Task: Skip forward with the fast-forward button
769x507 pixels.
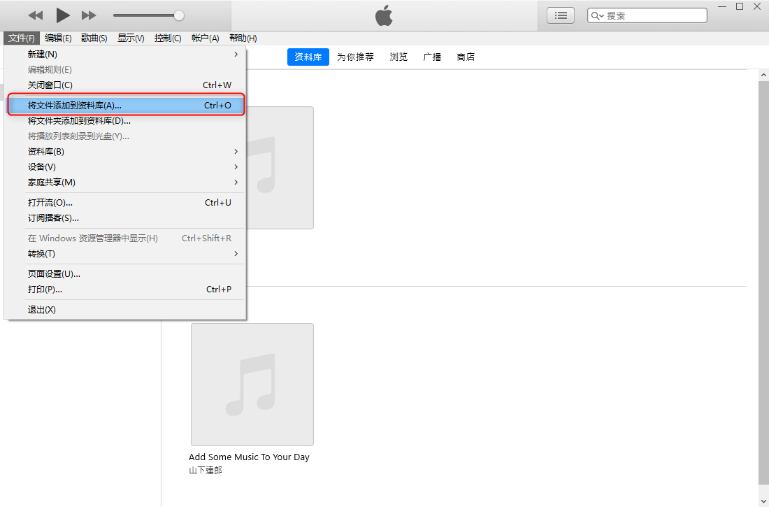Action: (89, 15)
